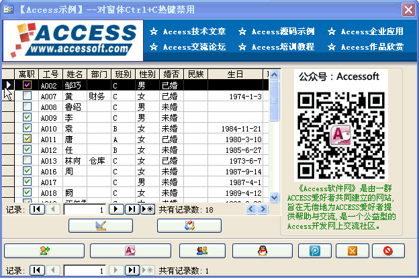Image resolution: width=419 pixels, height=279 pixels.
Task: Open the Access源码示例 link
Action: pos(283,32)
